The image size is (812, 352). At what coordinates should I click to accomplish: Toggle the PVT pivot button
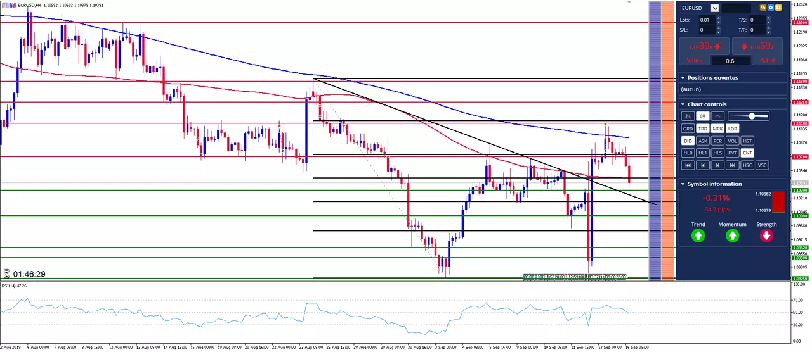pos(732,153)
